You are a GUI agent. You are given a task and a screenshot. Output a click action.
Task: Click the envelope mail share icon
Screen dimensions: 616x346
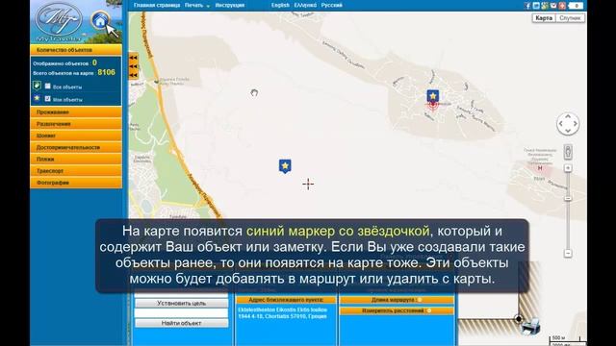[553, 6]
